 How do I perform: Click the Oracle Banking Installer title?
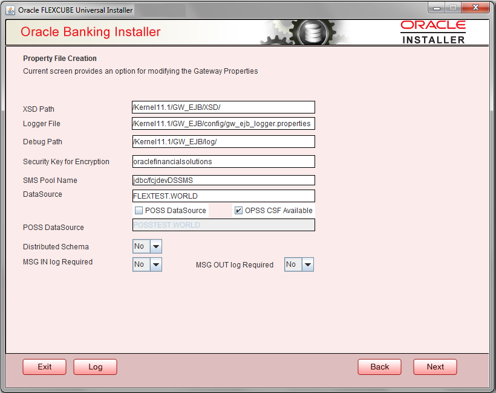[x=91, y=32]
